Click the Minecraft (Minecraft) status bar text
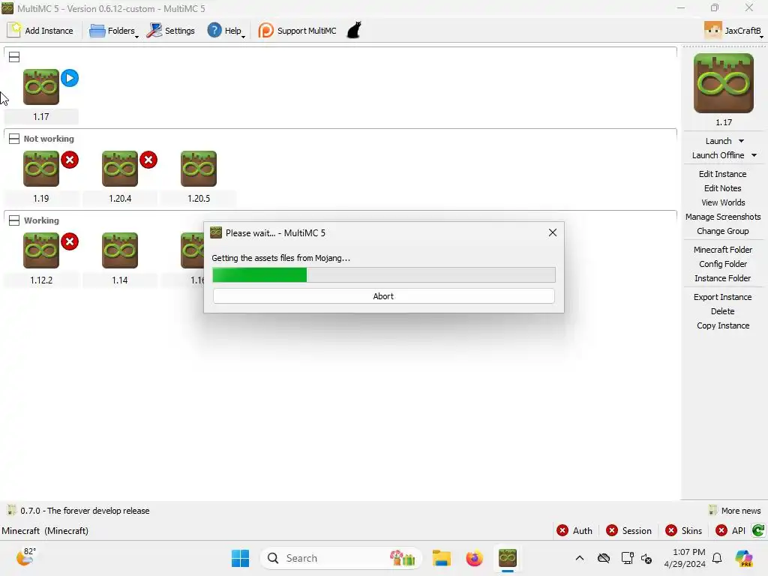The height and width of the screenshot is (576, 768). pos(45,530)
